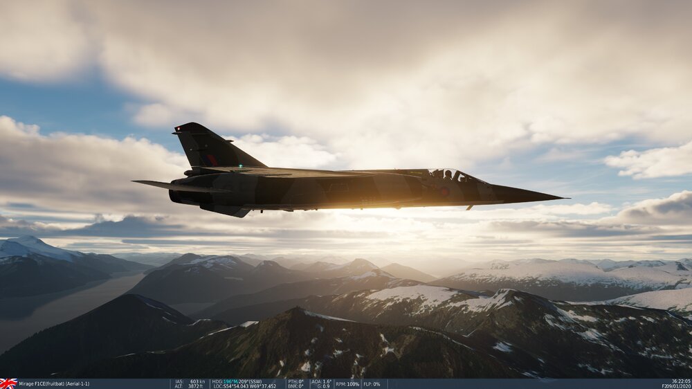Click the FLP flaps percentage indicator

372,383
